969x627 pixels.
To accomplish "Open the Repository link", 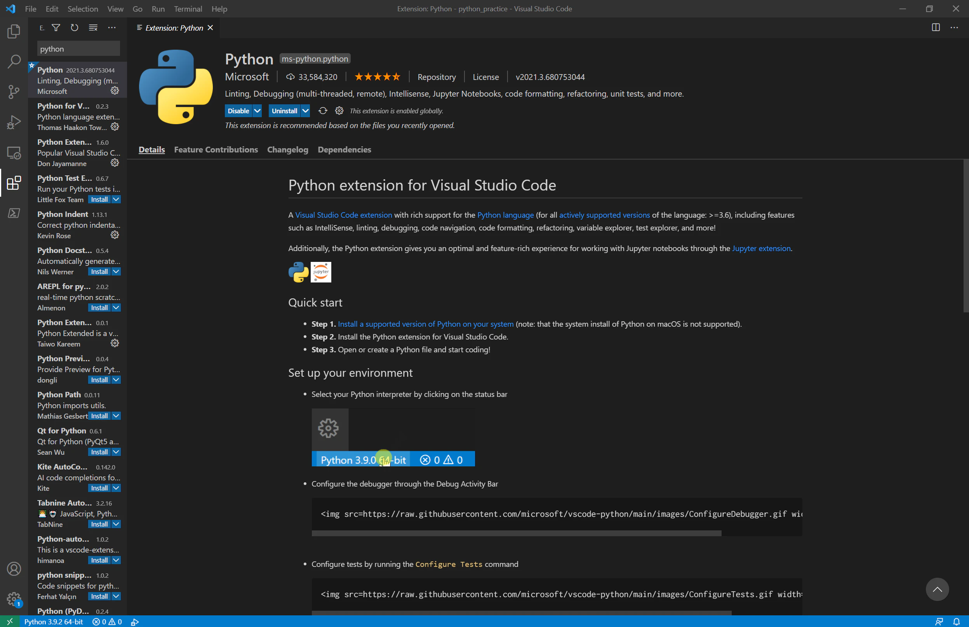I will (437, 77).
